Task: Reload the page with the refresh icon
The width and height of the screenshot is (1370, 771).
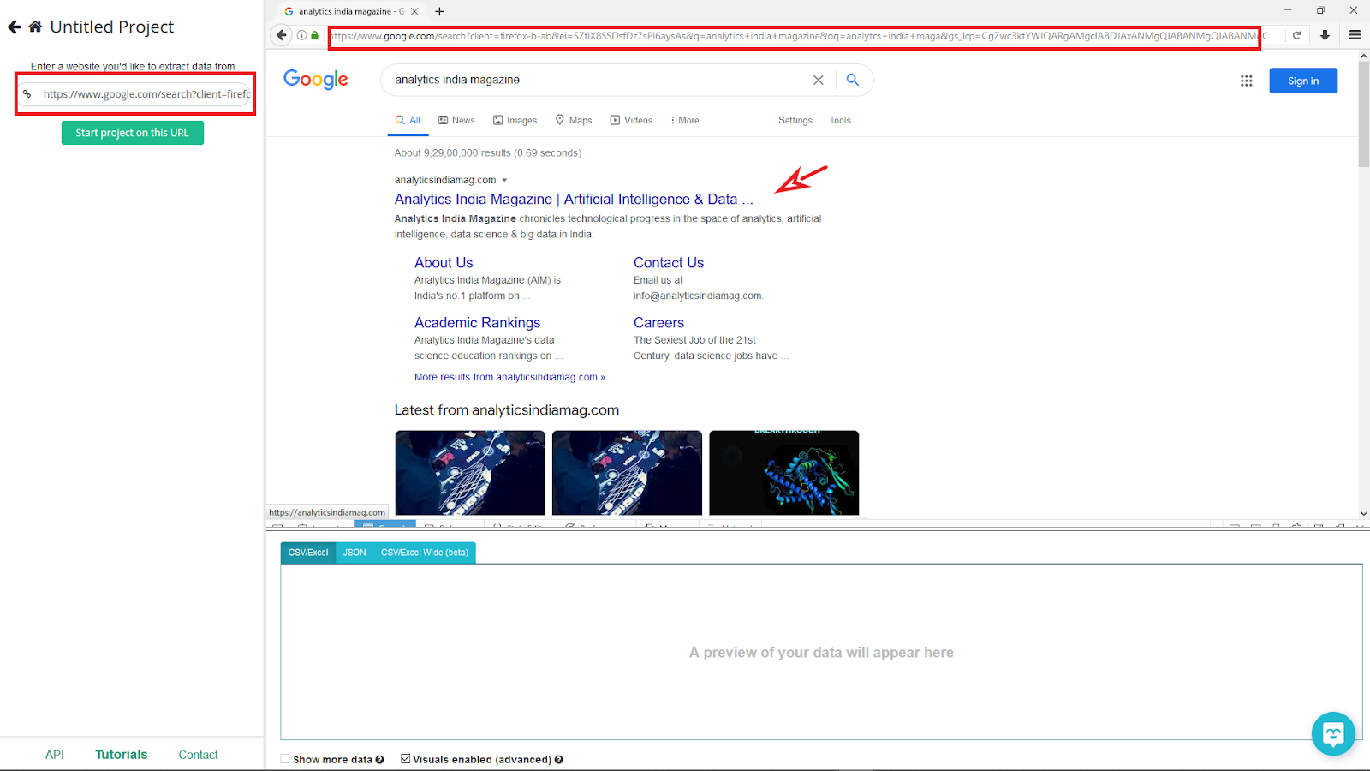Action: click(1297, 35)
